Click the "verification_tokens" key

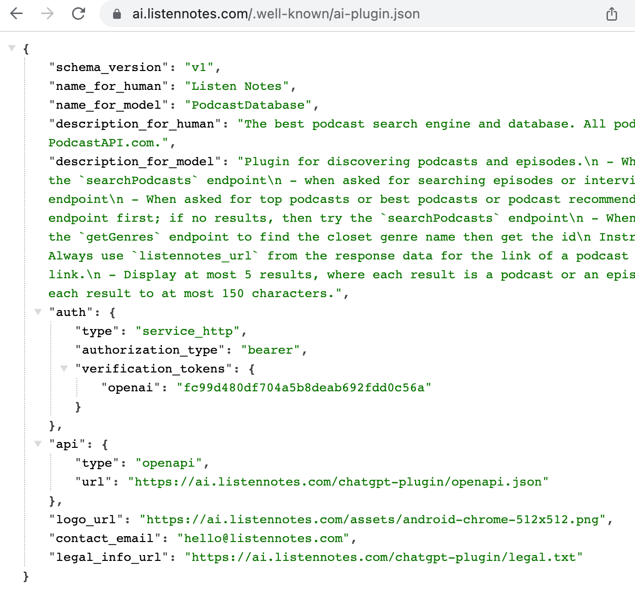coord(154,369)
